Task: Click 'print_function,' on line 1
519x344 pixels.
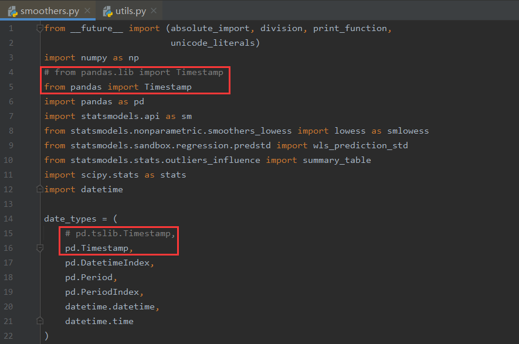Action: tap(352, 29)
